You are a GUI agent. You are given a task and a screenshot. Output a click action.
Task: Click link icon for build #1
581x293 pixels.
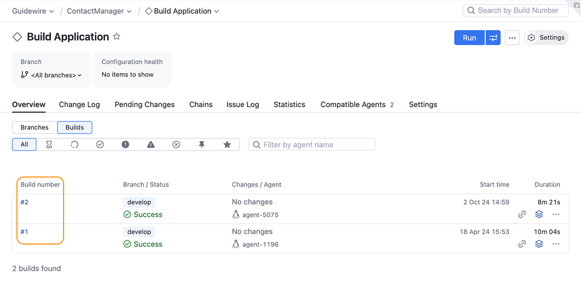(522, 244)
